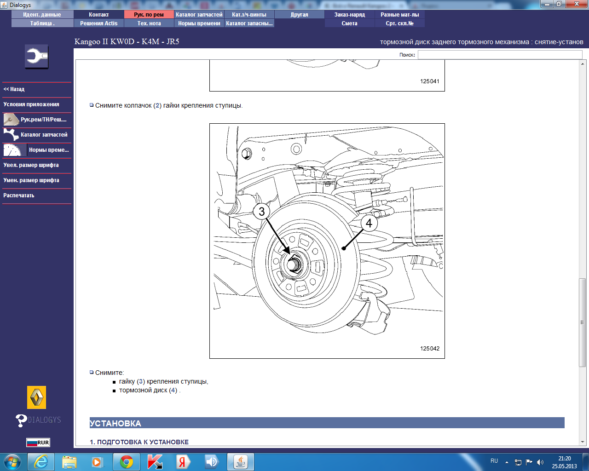
Task: Click vertical scrollbar thumb of document
Action: [x=583, y=322]
